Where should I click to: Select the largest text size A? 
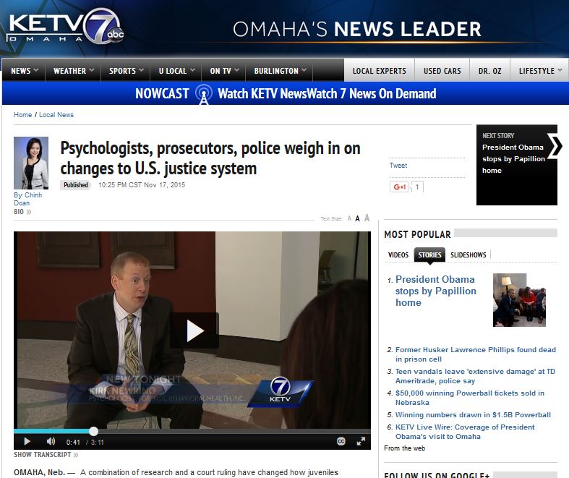pos(367,218)
